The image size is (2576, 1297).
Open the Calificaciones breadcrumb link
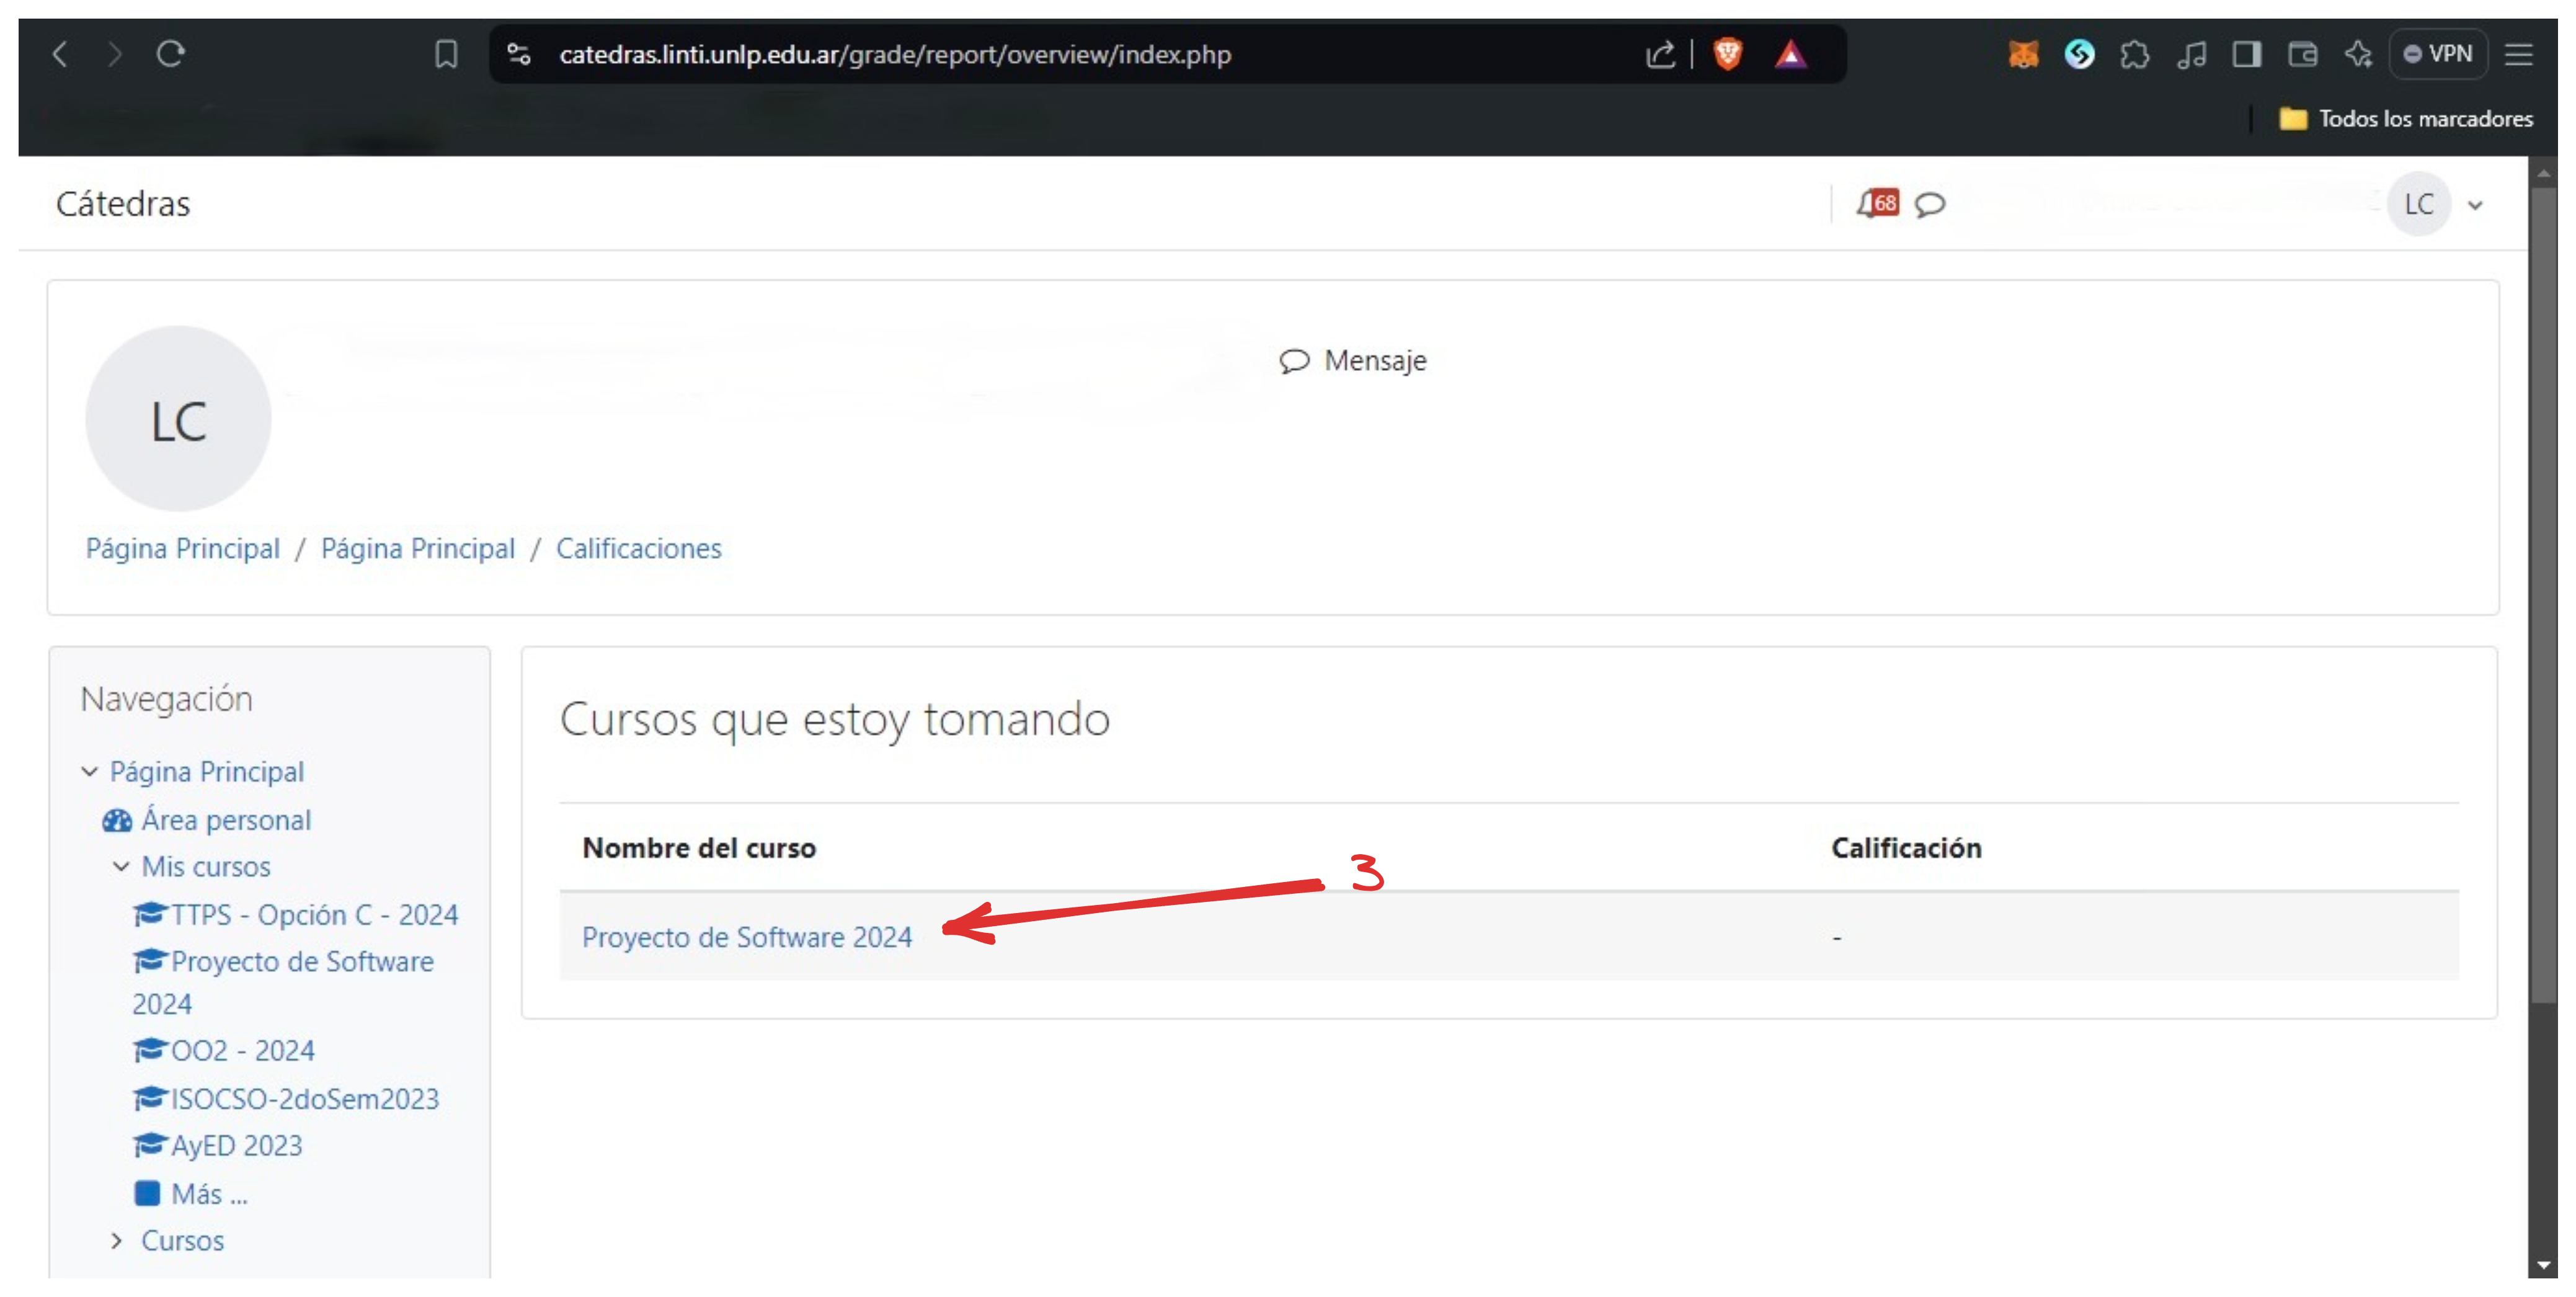coord(638,548)
